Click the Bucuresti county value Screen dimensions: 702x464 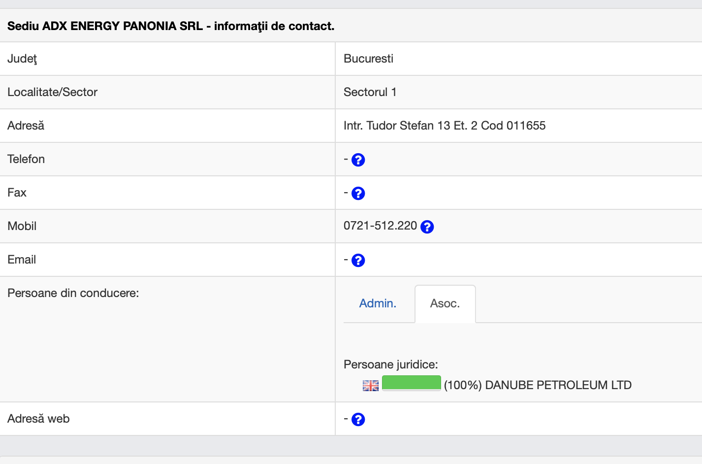tap(368, 59)
